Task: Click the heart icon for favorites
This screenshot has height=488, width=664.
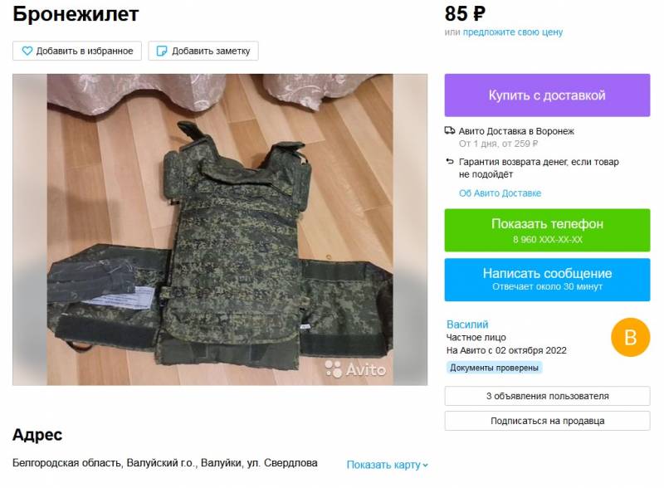Action: coord(27,51)
